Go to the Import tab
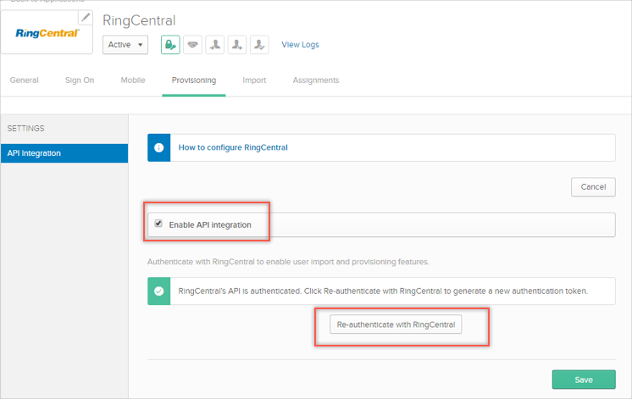 click(254, 80)
